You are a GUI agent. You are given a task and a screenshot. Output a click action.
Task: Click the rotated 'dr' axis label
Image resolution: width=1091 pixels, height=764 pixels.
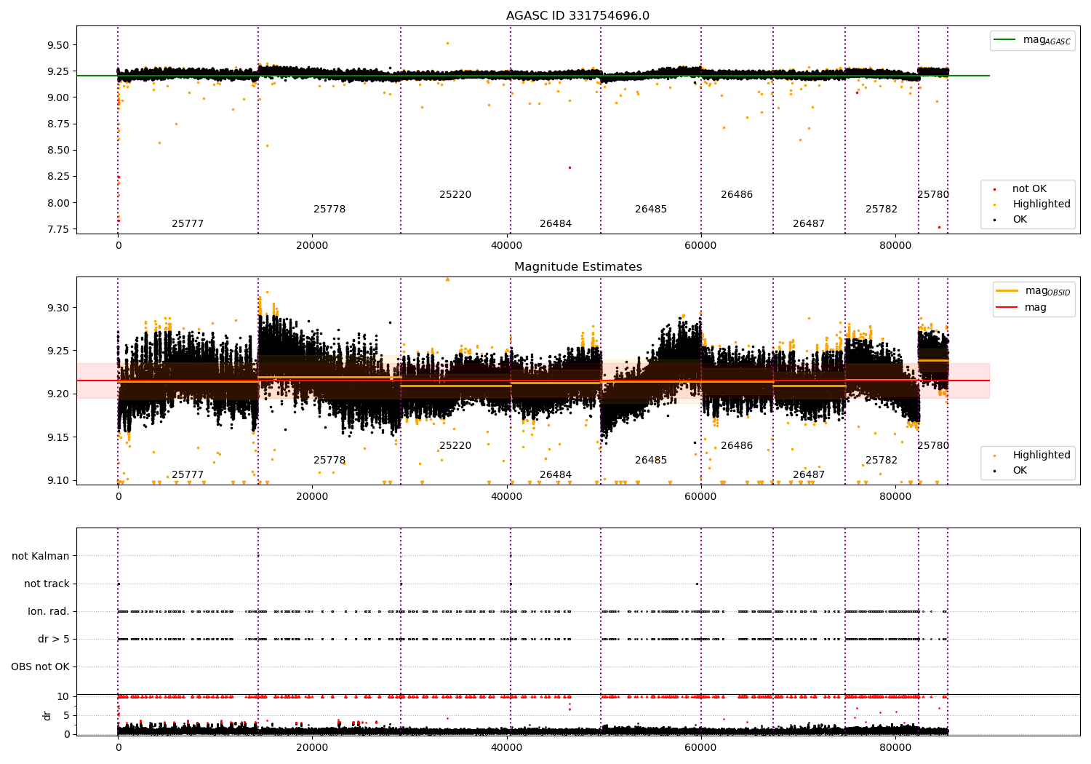coord(47,715)
